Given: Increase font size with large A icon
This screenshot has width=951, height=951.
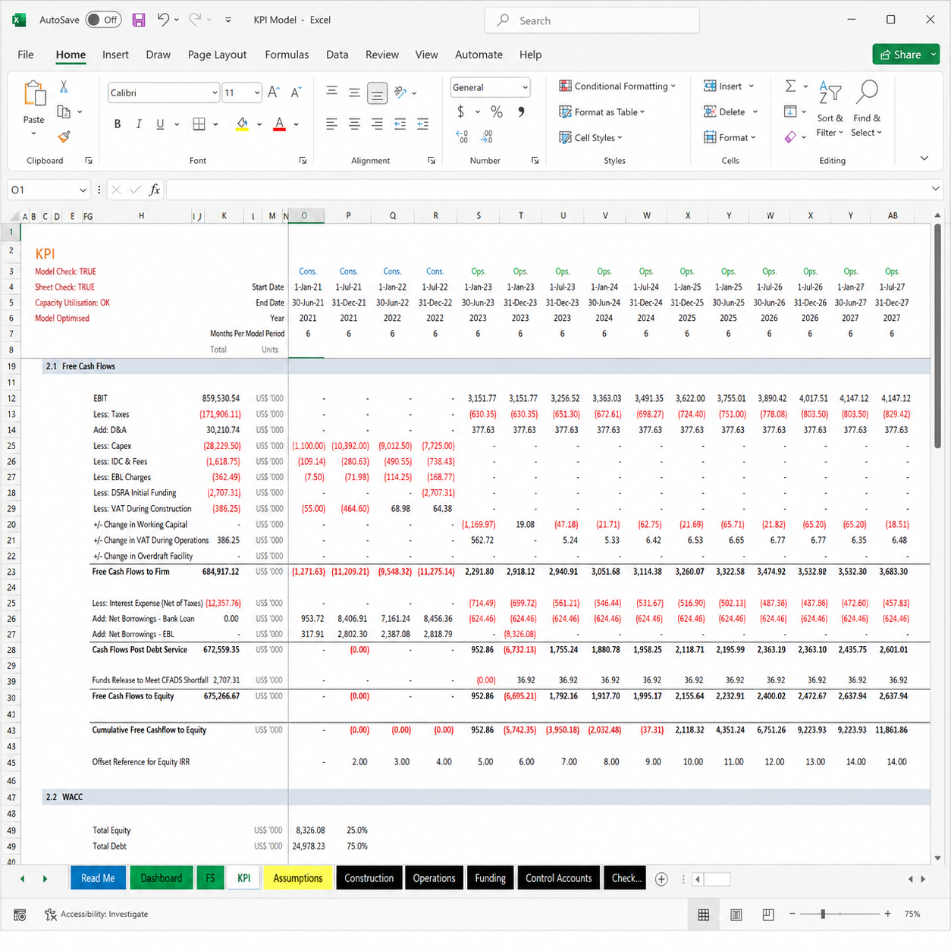Looking at the screenshot, I should click(x=274, y=93).
